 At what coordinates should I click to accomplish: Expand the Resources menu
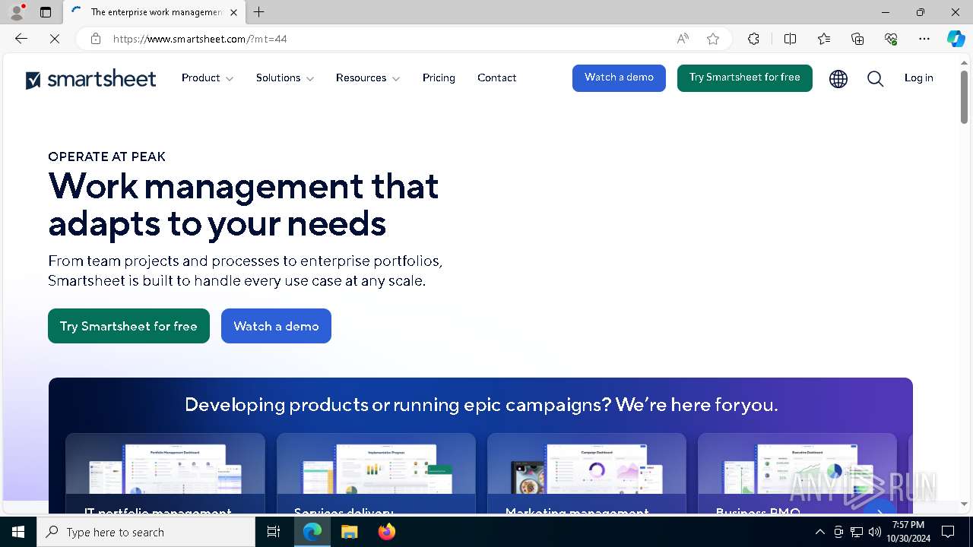pyautogui.click(x=368, y=78)
